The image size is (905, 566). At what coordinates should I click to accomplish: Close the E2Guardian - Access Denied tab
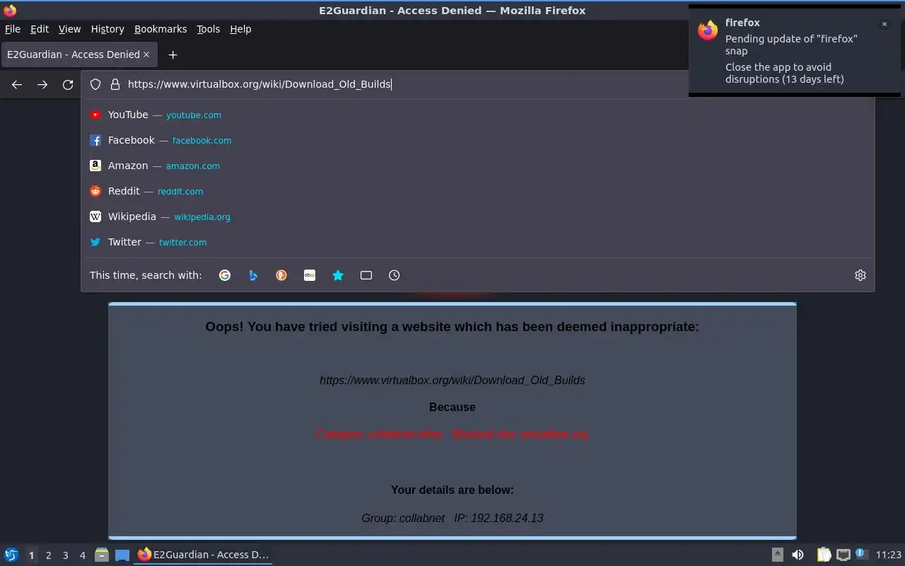pos(146,54)
